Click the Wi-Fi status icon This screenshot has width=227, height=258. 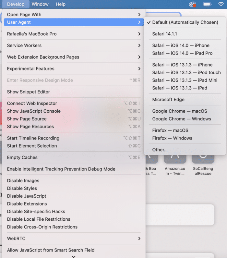tap(221, 4)
